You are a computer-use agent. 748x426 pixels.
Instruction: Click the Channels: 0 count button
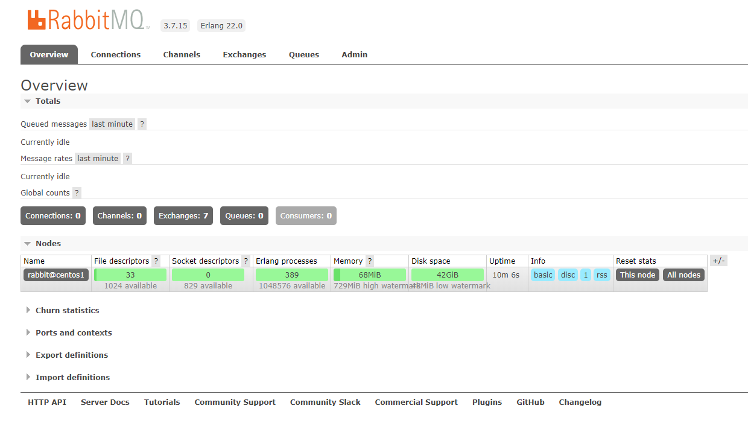[119, 215]
